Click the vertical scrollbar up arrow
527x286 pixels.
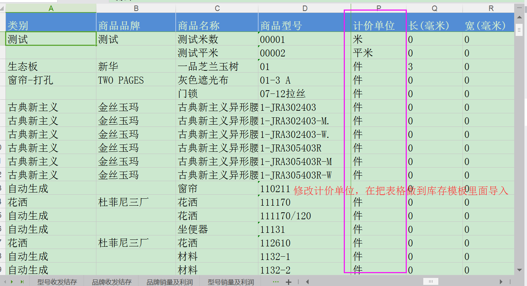tap(519, 17)
